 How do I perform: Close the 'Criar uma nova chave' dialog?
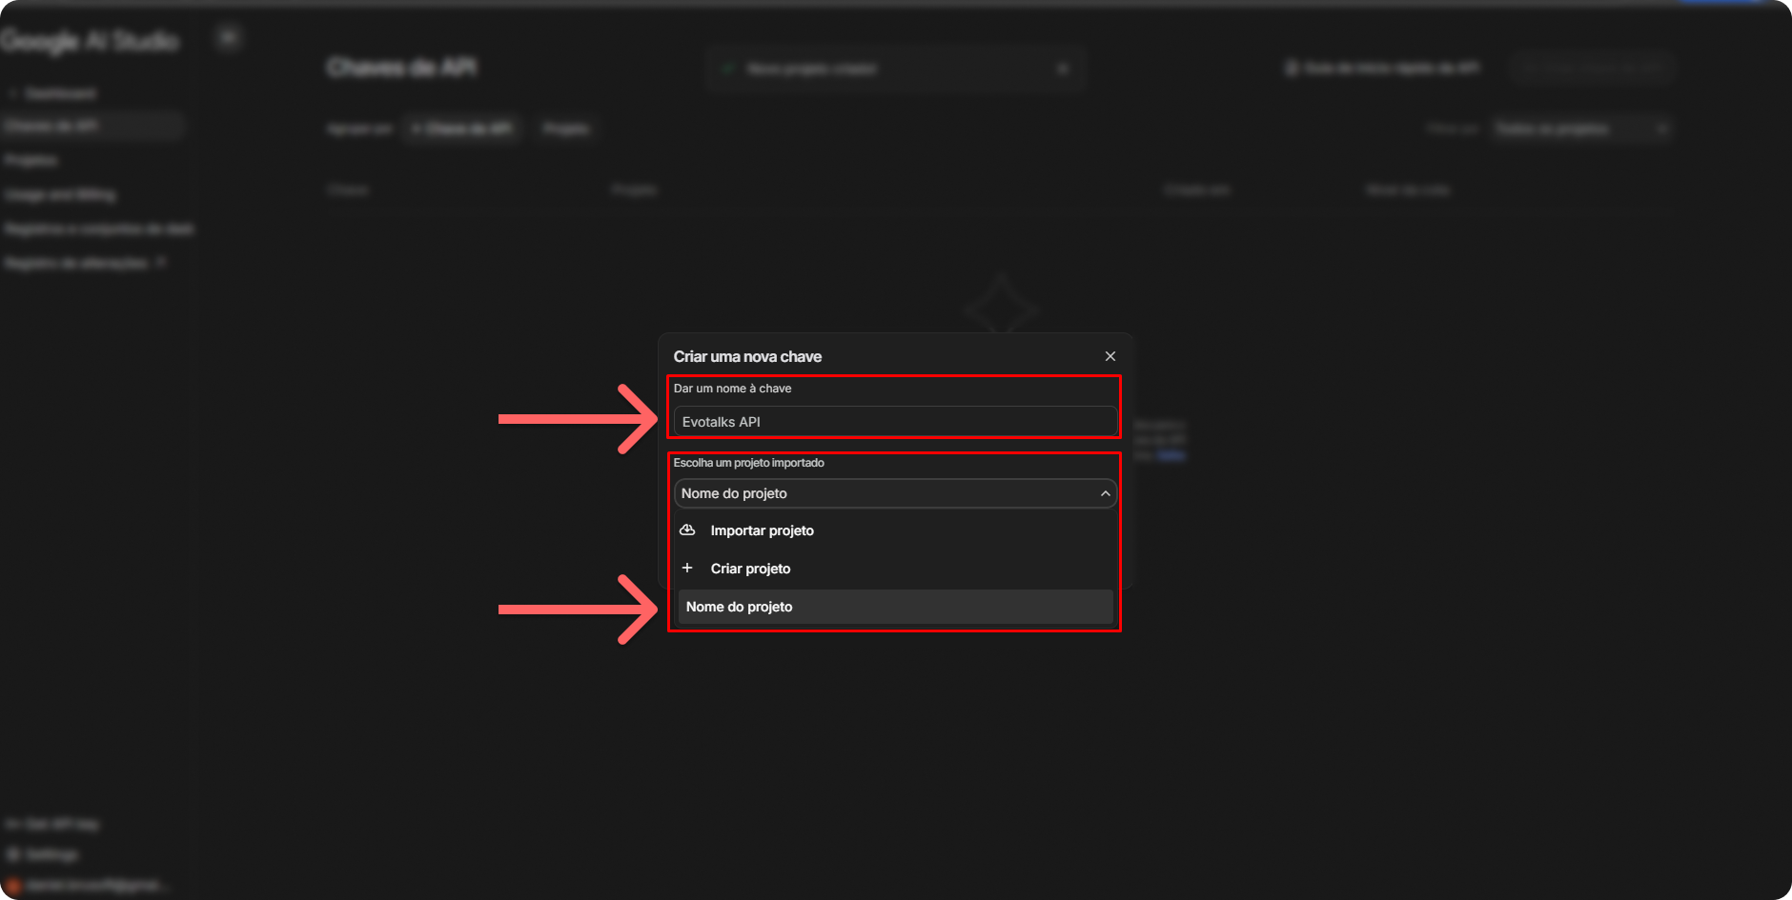(1110, 356)
